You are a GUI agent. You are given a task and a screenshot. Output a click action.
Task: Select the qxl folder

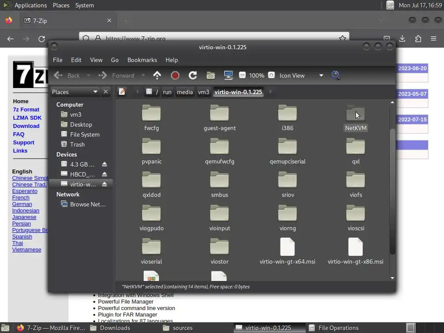click(x=356, y=151)
